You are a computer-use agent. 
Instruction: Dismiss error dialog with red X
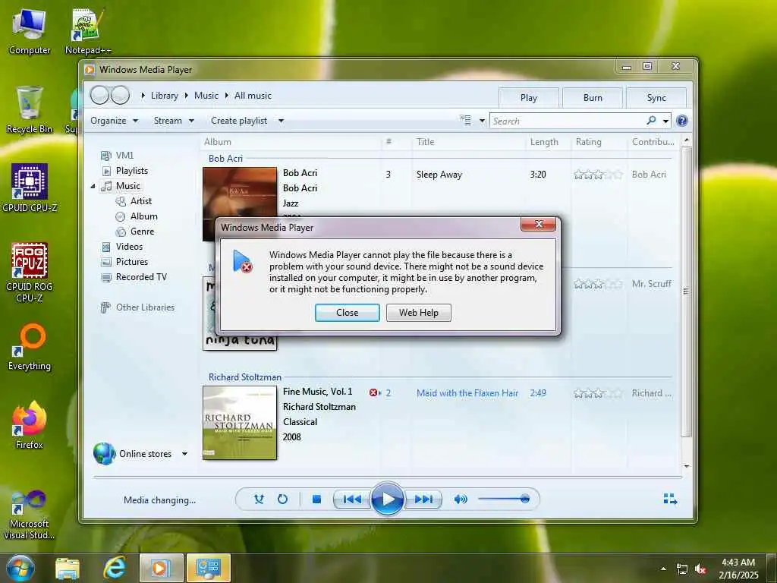pyautogui.click(x=538, y=225)
